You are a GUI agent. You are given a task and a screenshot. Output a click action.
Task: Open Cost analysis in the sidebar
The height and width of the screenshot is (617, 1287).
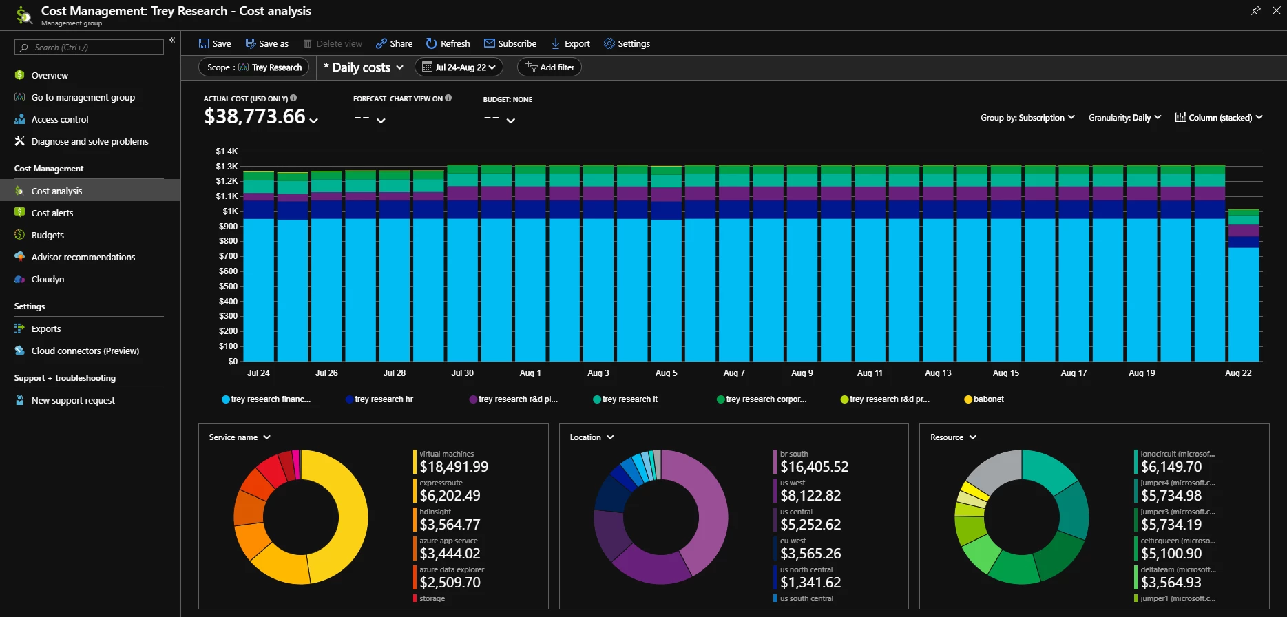(x=90, y=191)
